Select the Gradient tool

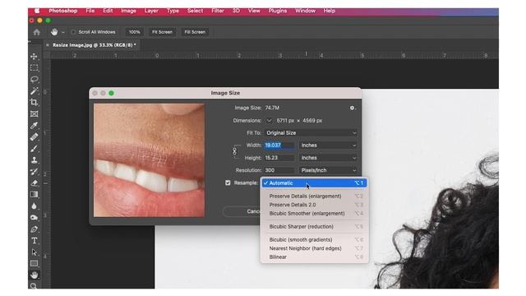coord(35,195)
